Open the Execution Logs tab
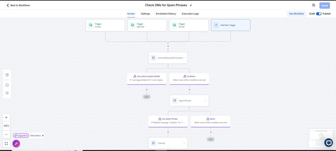This screenshot has width=336, height=151. tap(190, 14)
